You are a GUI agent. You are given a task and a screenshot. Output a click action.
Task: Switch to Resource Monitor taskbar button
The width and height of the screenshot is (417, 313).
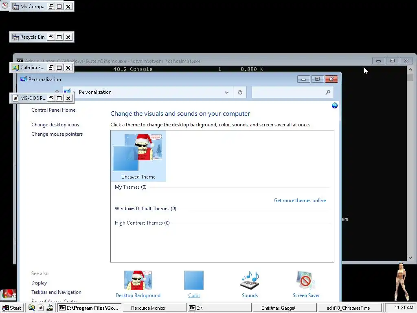click(154, 308)
